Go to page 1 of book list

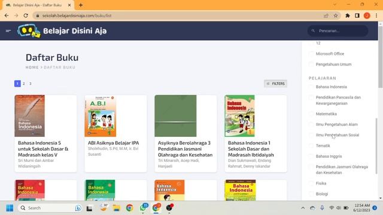(17, 84)
